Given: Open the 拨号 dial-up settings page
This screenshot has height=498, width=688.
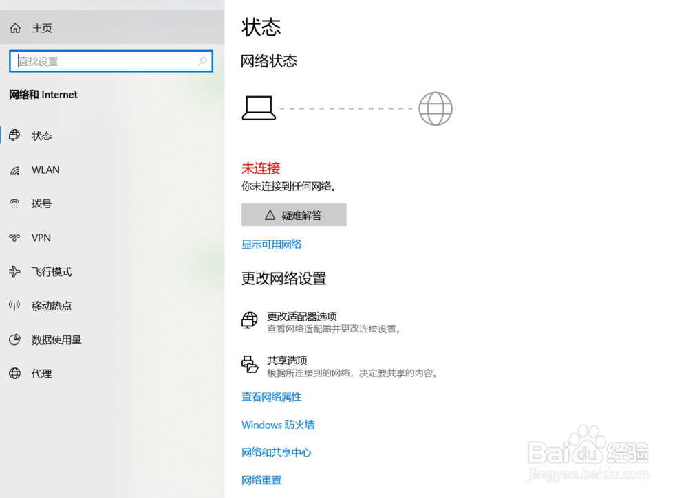Looking at the screenshot, I should coord(41,203).
